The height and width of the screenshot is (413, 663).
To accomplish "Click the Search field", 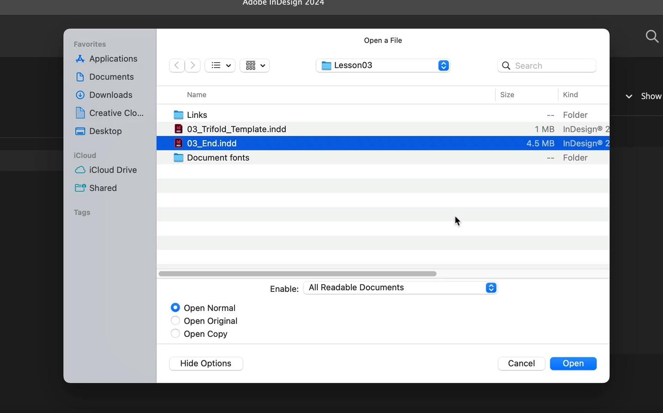I will (x=547, y=66).
